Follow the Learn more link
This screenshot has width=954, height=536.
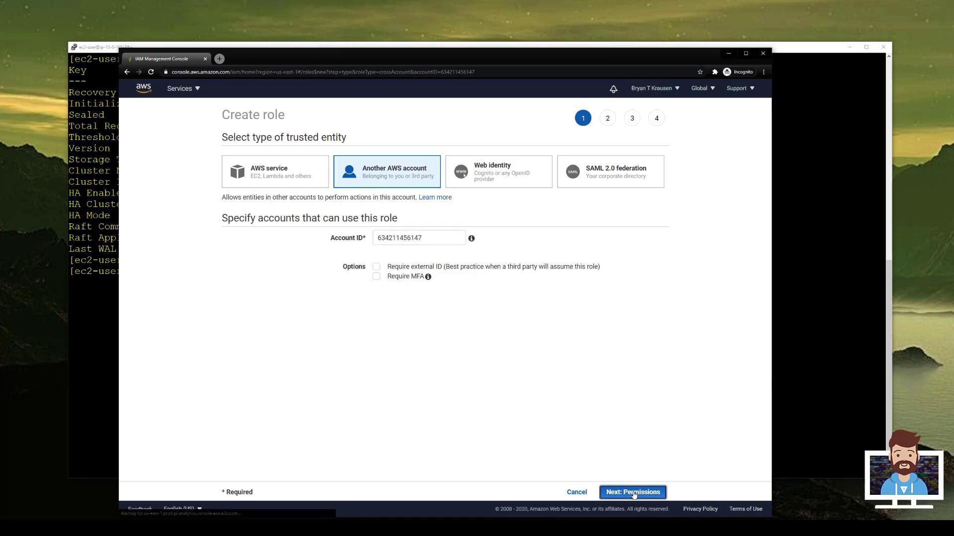tap(435, 198)
